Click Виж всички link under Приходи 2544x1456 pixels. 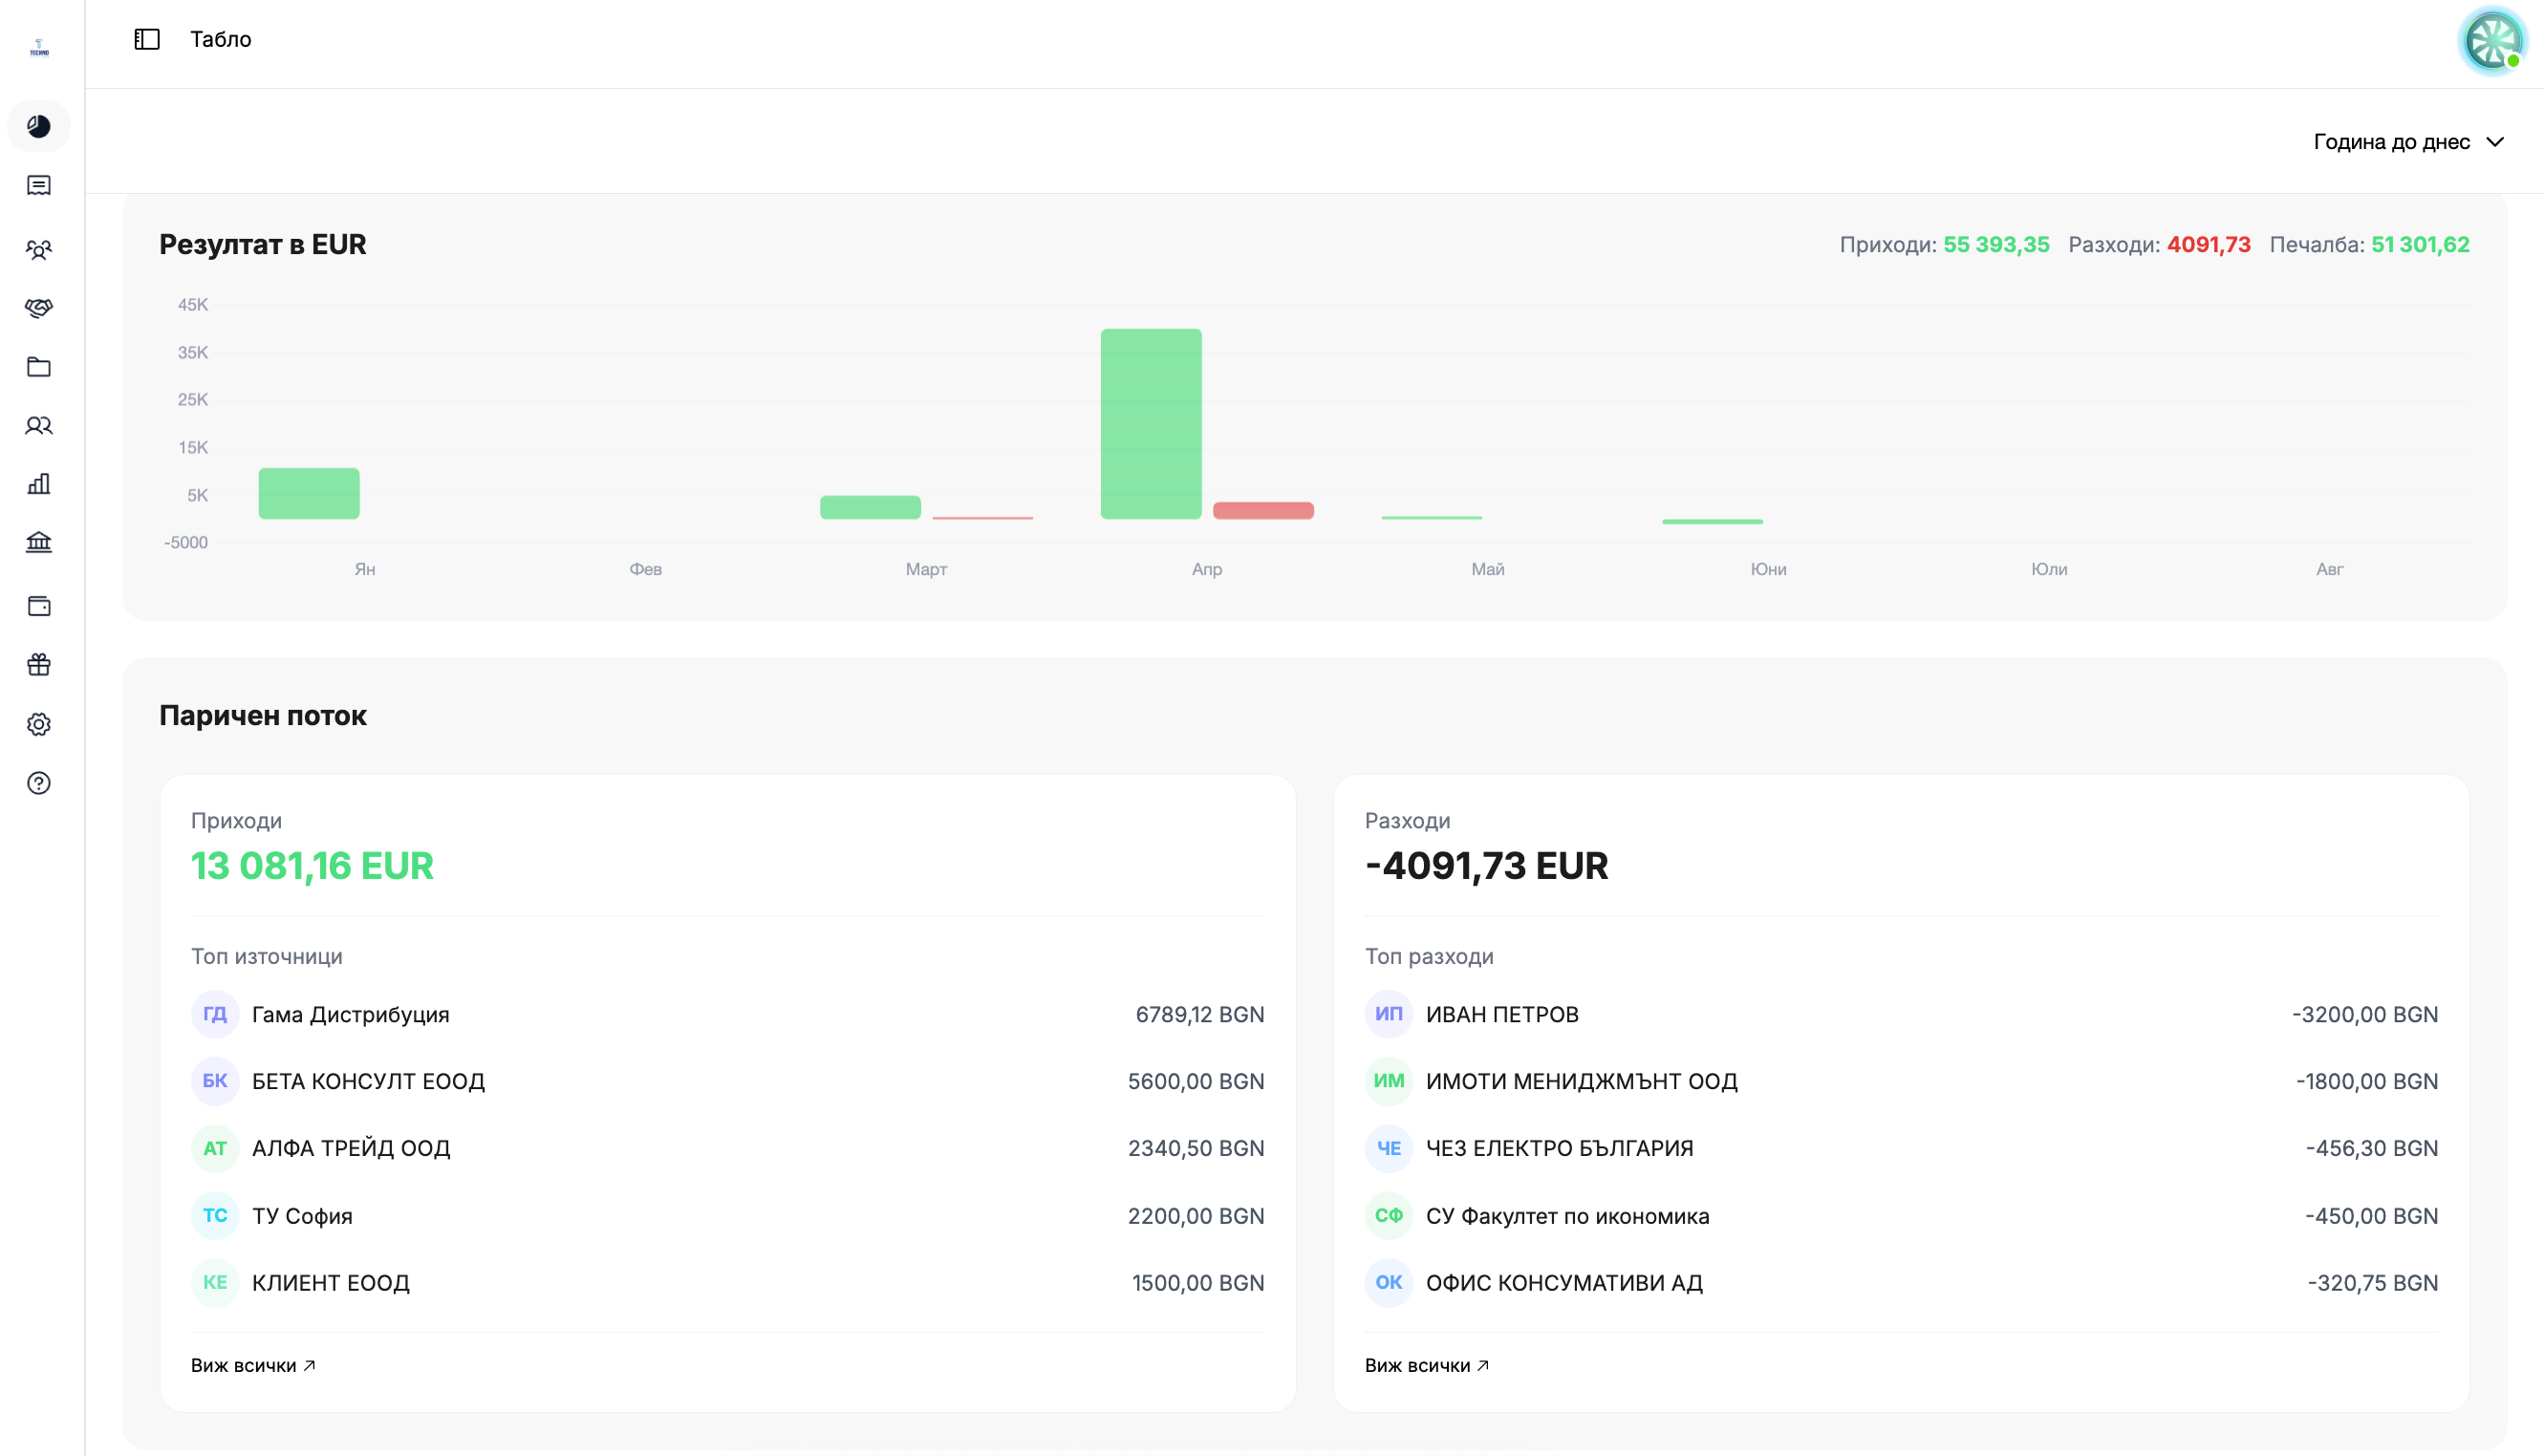(x=253, y=1365)
